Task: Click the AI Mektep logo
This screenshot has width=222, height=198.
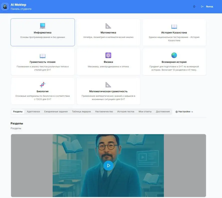Action: pos(5,7)
